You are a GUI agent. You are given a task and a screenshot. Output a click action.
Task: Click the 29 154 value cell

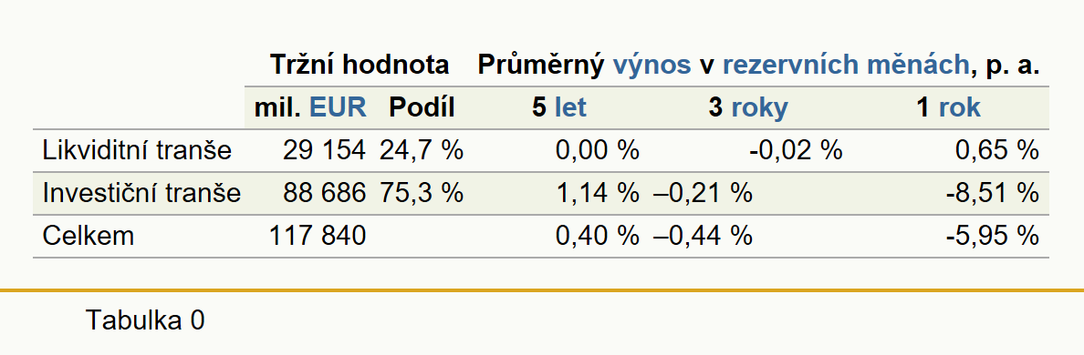coord(324,150)
